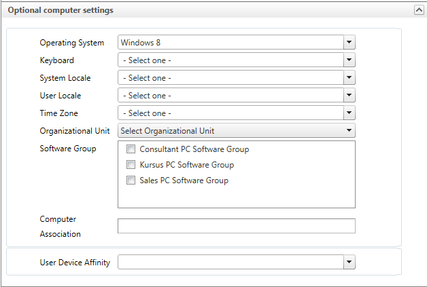427x287 pixels.
Task: Click the System Locale dropdown arrow
Action: (x=349, y=78)
